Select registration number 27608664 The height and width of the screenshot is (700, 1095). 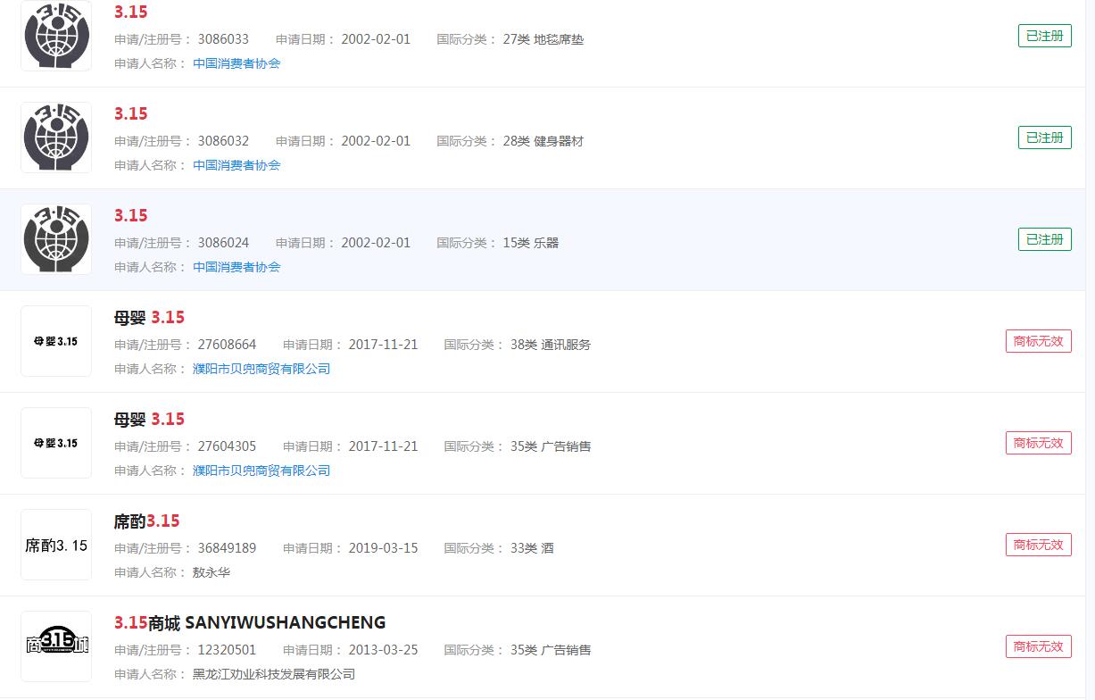(x=227, y=345)
